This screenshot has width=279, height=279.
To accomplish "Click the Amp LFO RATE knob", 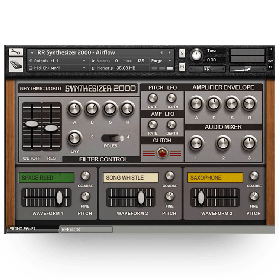I will pyautogui.click(x=153, y=125).
